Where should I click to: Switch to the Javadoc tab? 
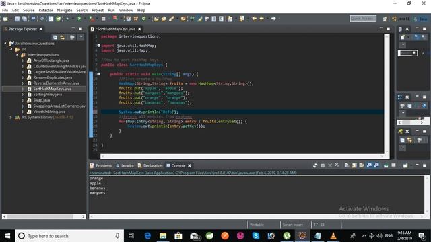coord(125,166)
